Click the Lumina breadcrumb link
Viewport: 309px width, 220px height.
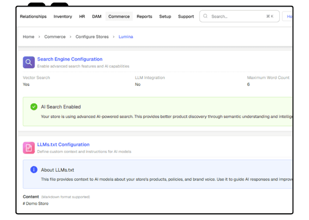pyautogui.click(x=126, y=37)
